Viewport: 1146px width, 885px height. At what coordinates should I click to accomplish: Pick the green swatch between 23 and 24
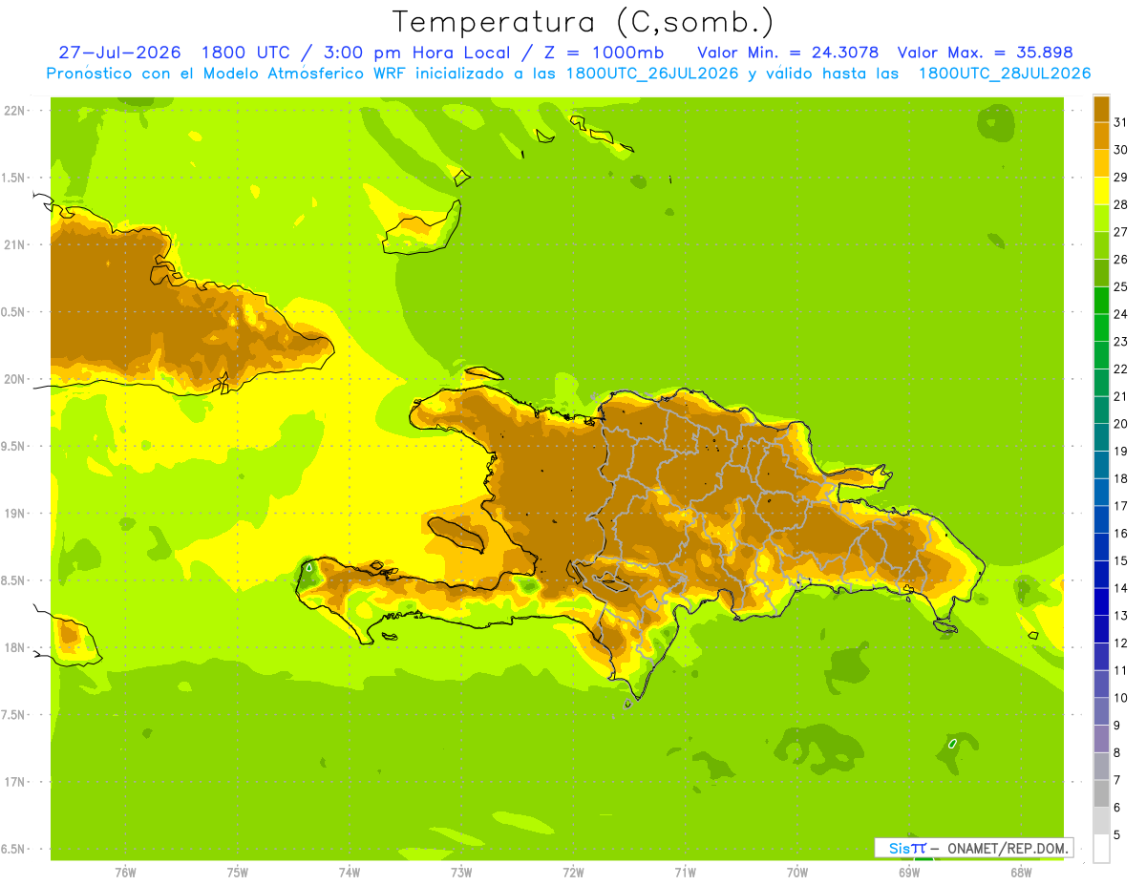pos(1101,327)
